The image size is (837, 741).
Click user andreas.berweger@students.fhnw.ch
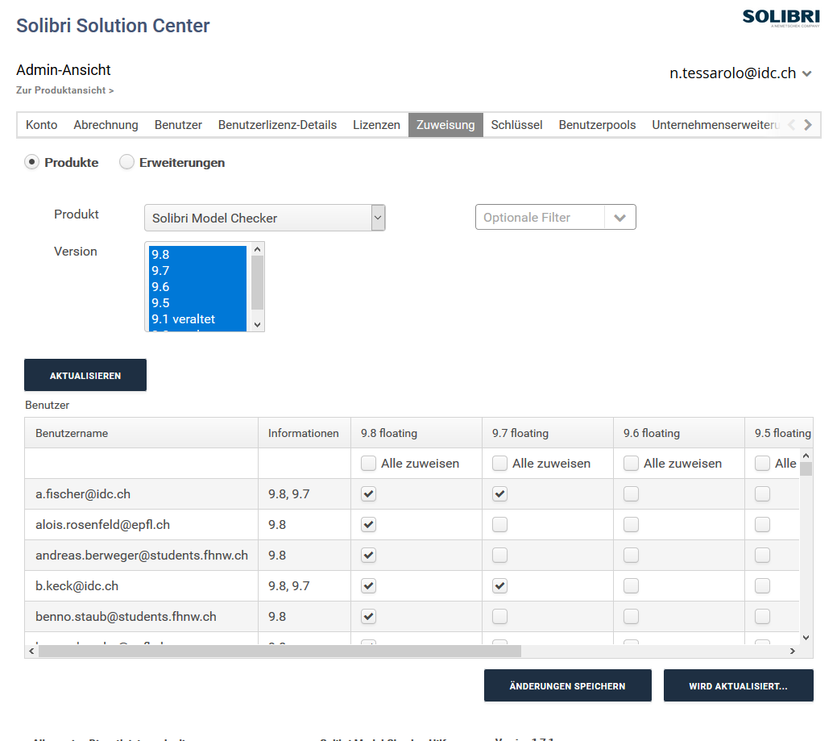point(142,556)
